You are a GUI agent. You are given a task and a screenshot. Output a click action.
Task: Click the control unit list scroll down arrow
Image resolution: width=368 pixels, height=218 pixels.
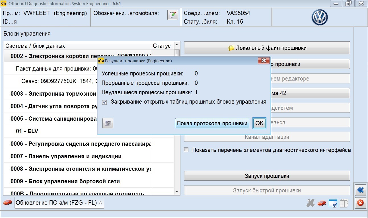pyautogui.click(x=177, y=192)
